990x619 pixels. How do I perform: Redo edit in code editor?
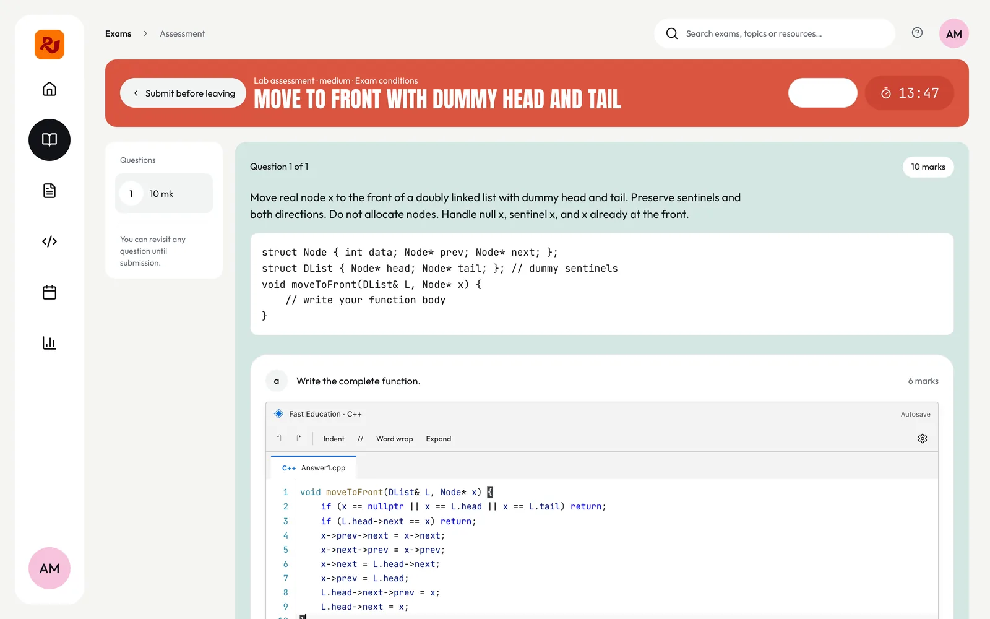[299, 438]
